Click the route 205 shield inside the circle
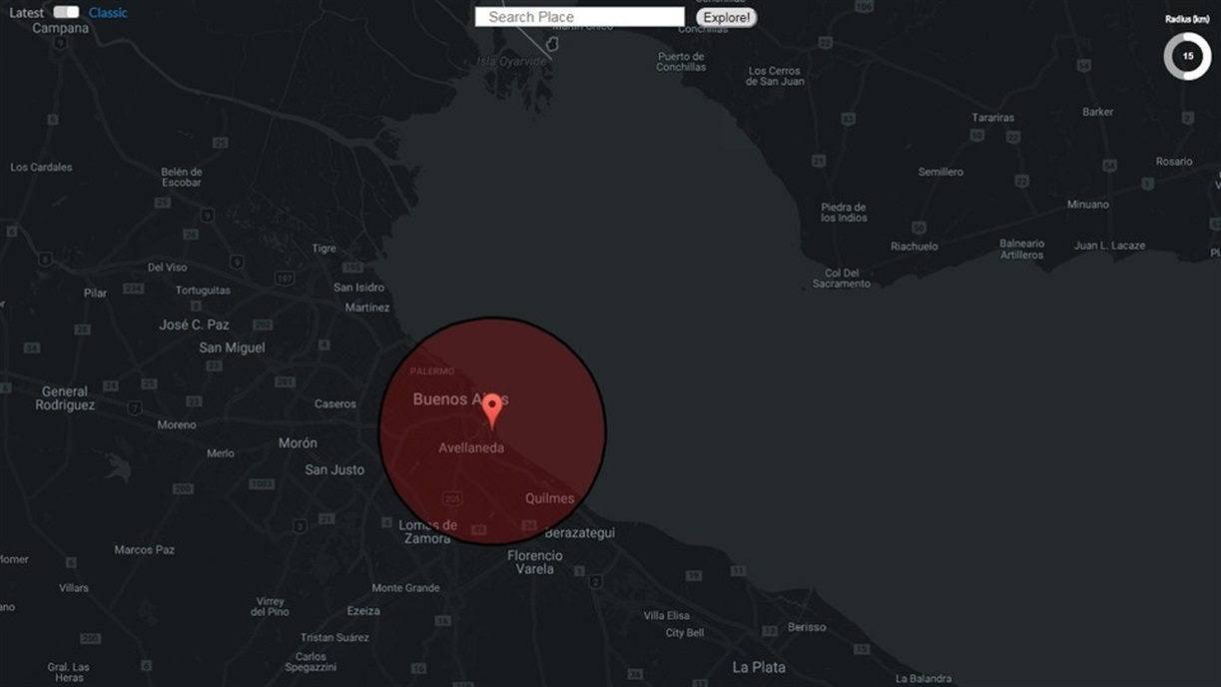Screen dimensions: 1221x687 (452, 498)
